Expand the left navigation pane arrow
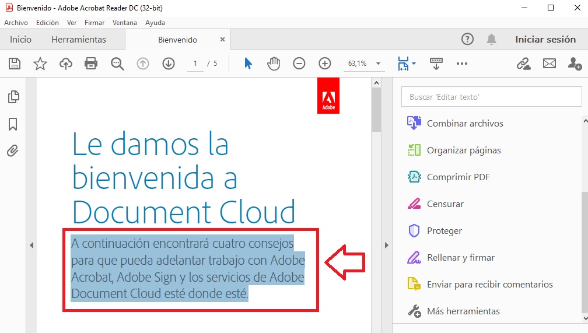 point(32,245)
